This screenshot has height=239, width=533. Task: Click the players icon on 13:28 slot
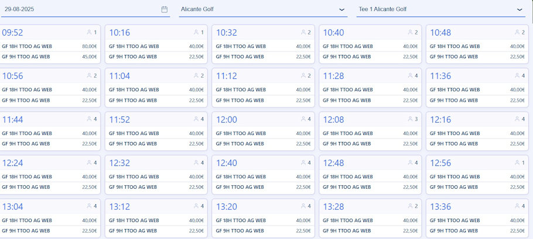point(411,206)
